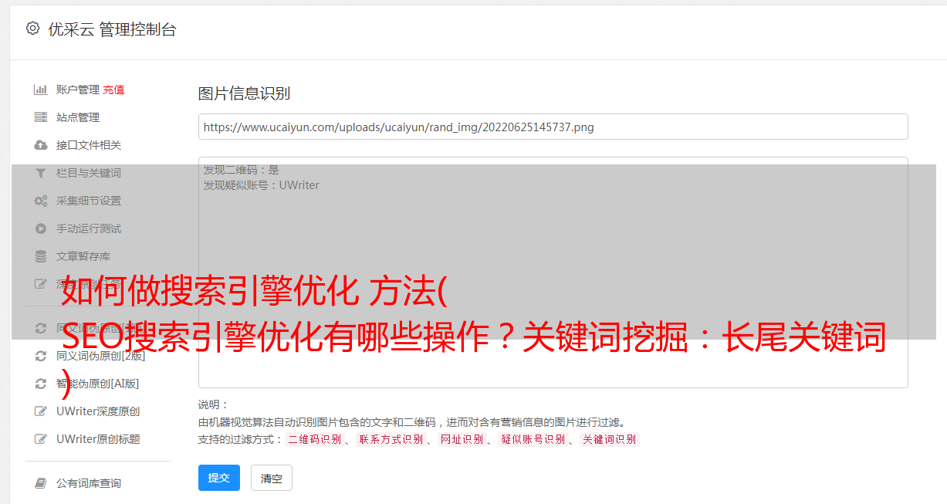This screenshot has height=504, width=947.
Task: Click the red 充值 link
Action: pyautogui.click(x=113, y=90)
